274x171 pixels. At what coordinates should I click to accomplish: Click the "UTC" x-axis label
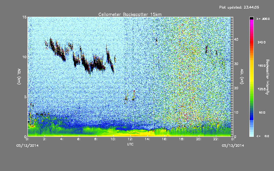130,144
